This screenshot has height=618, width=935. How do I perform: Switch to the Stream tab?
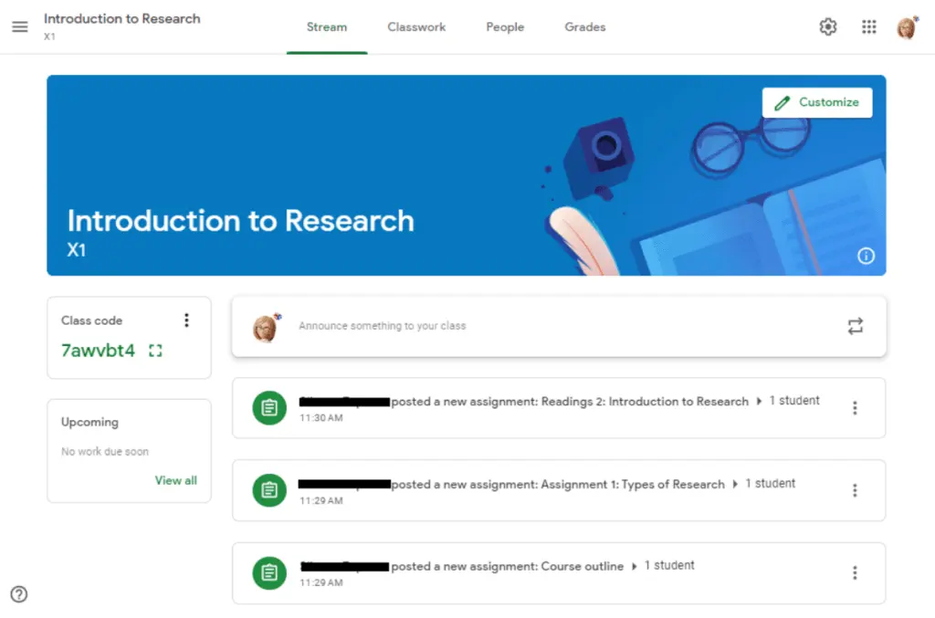click(x=327, y=27)
